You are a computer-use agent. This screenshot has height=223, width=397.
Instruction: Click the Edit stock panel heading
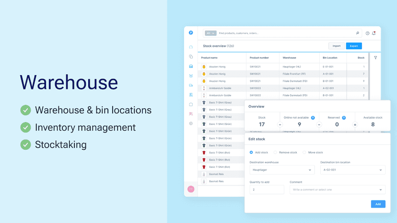coord(257,139)
